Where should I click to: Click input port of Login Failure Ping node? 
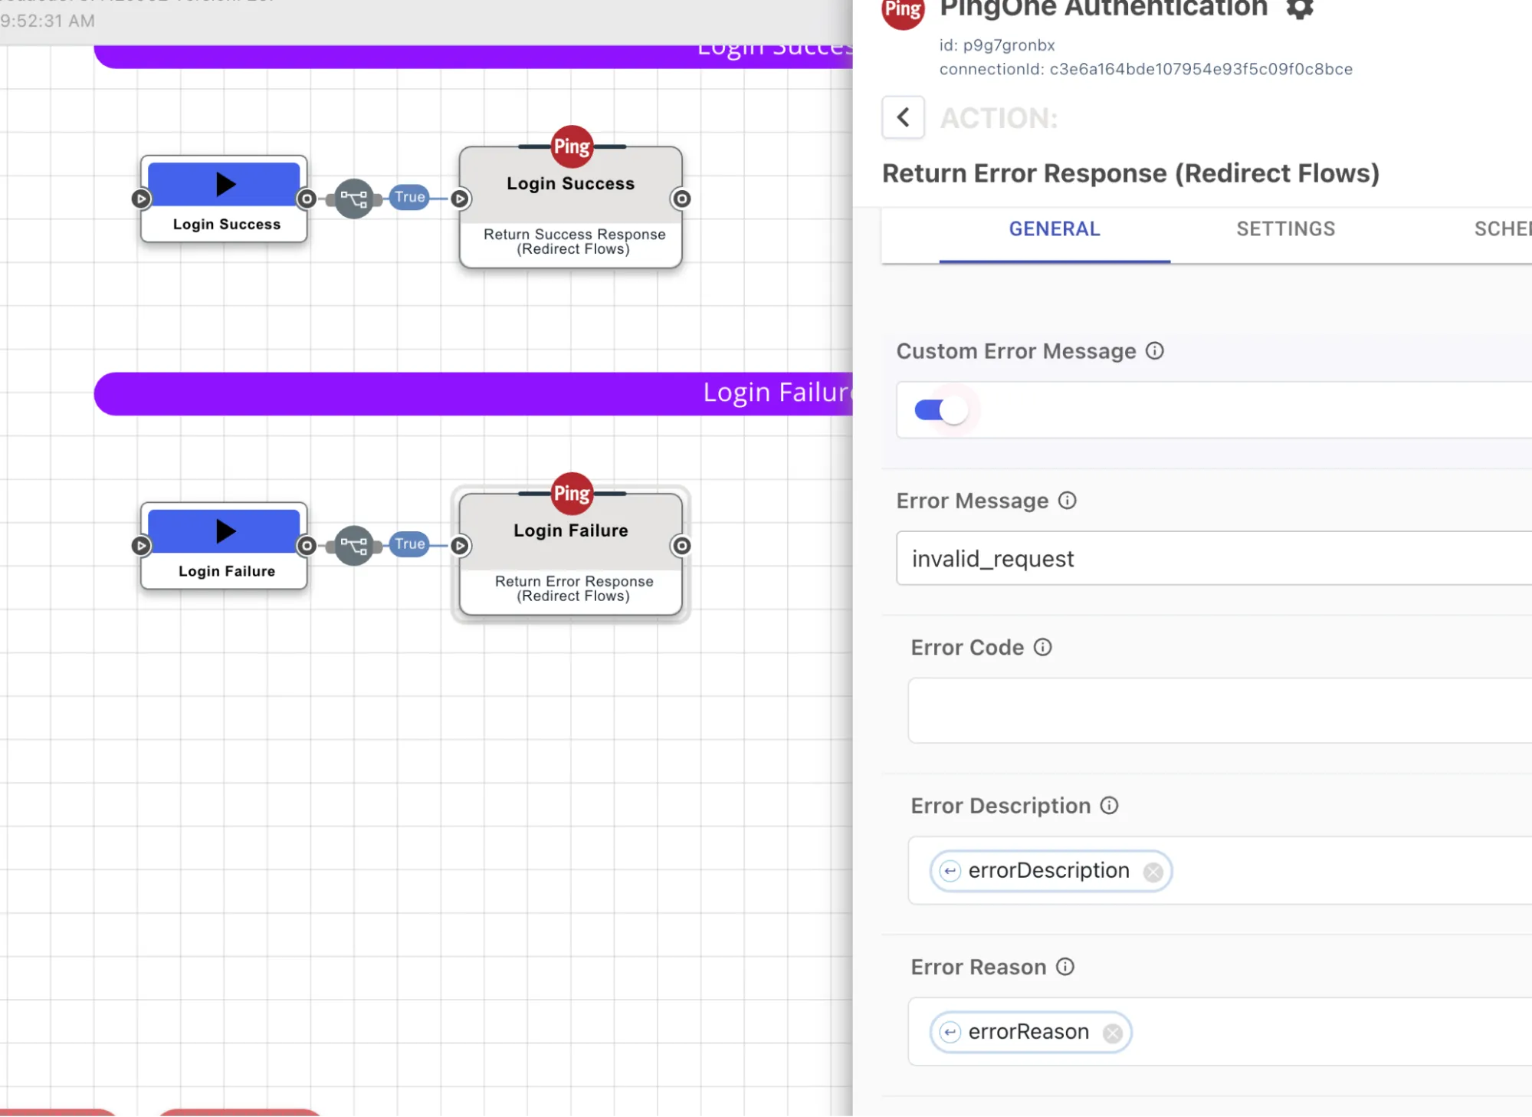click(460, 545)
